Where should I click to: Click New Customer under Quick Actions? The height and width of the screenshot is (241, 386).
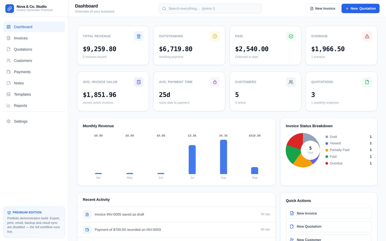(x=329, y=238)
